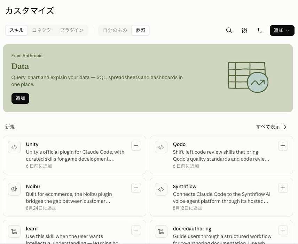Screen dimensions: 298x244
Task: Click the learn scroll icon
Action: click(14, 231)
